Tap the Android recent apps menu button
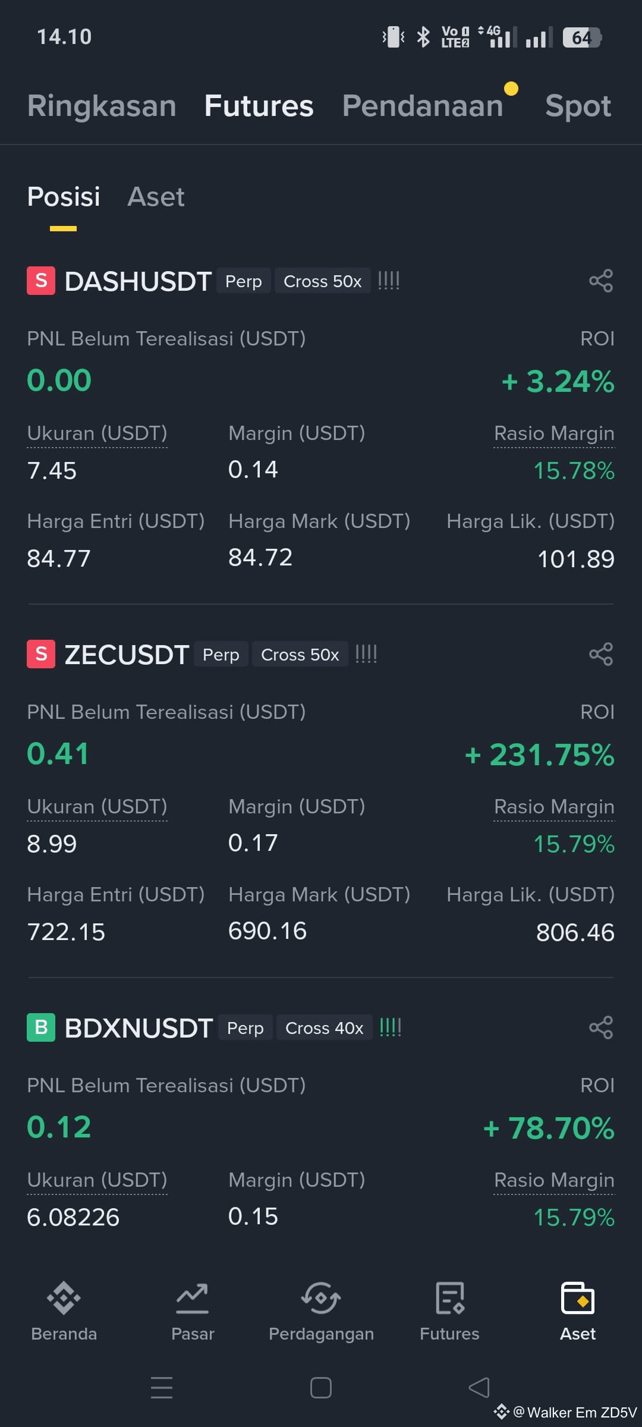 pyautogui.click(x=162, y=1388)
